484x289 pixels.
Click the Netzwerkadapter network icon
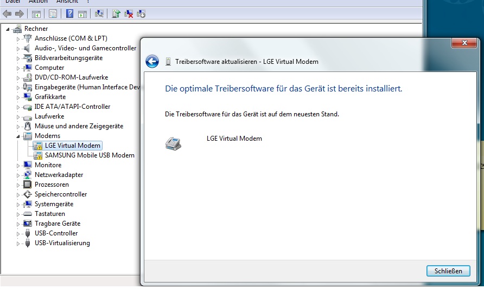(28, 175)
